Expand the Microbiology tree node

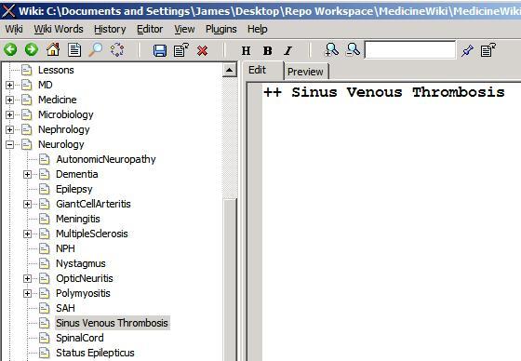pyautogui.click(x=9, y=115)
